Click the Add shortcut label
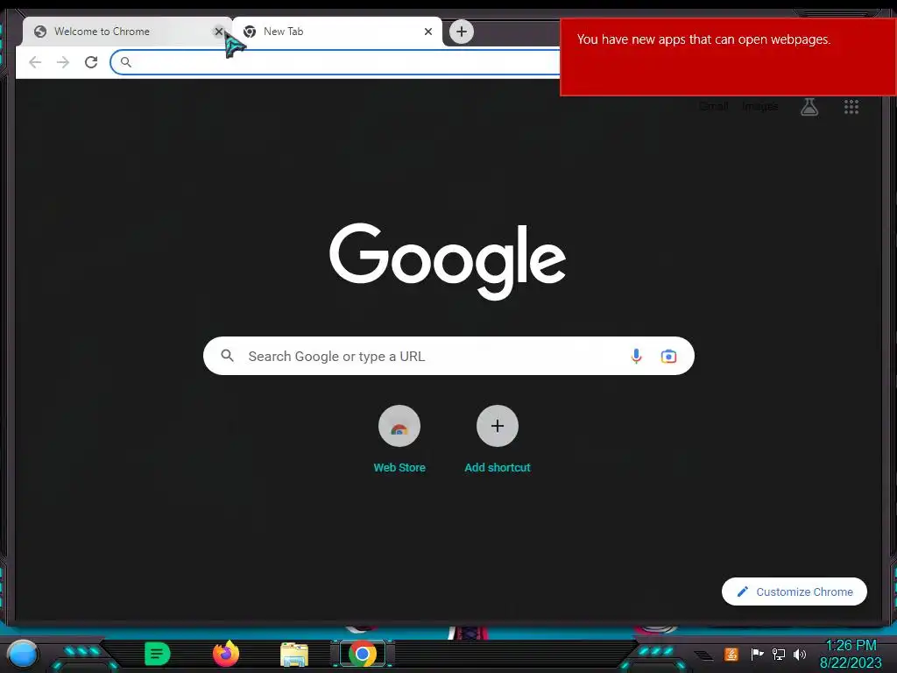The image size is (897, 673). (x=498, y=468)
